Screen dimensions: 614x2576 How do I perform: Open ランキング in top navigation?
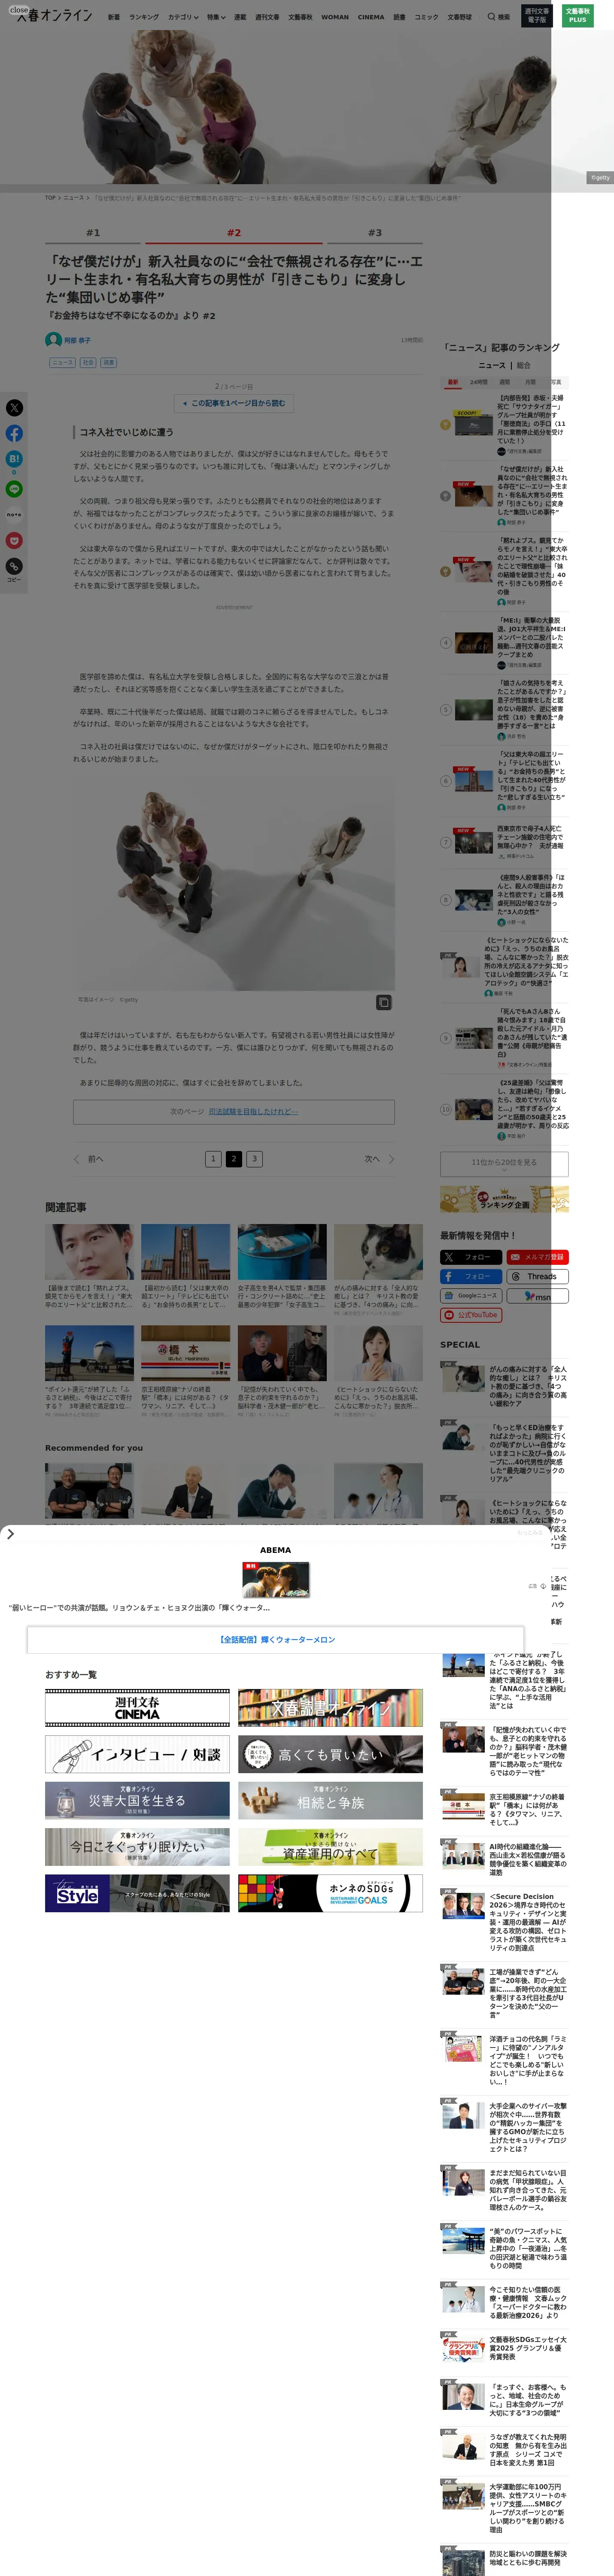tap(144, 17)
